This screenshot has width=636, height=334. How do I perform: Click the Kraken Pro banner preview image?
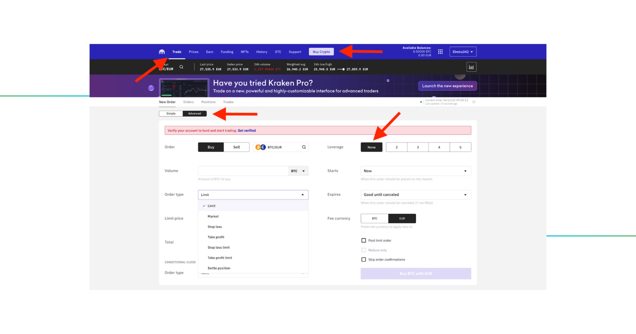pyautogui.click(x=184, y=88)
